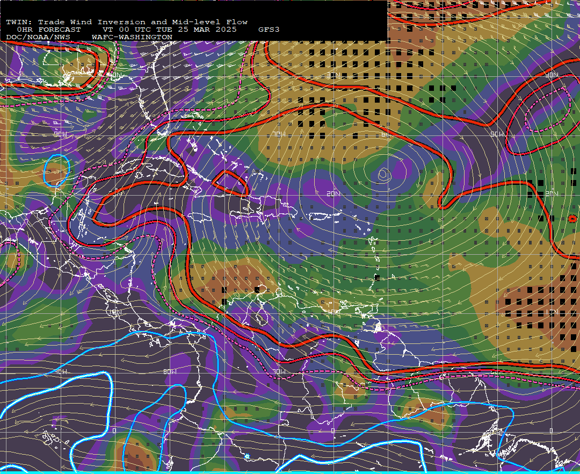The image size is (580, 474).
Task: Click the '90W' label in the Gulf of Mexico
Action: [x=60, y=134]
